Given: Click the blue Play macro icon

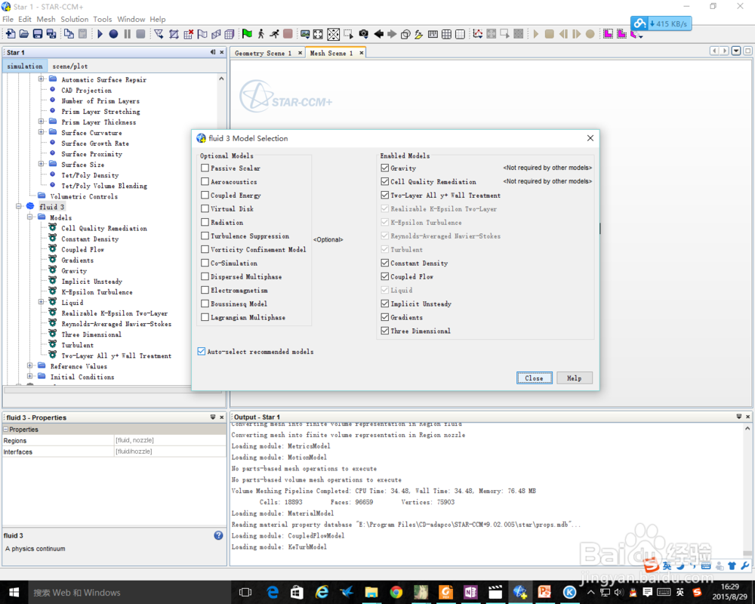Looking at the screenshot, I should pyautogui.click(x=100, y=34).
